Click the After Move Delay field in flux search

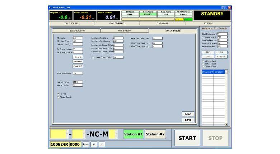[222, 46]
